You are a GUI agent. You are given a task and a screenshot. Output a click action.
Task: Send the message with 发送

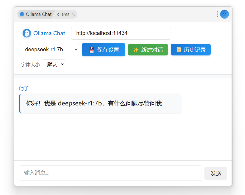(x=216, y=173)
